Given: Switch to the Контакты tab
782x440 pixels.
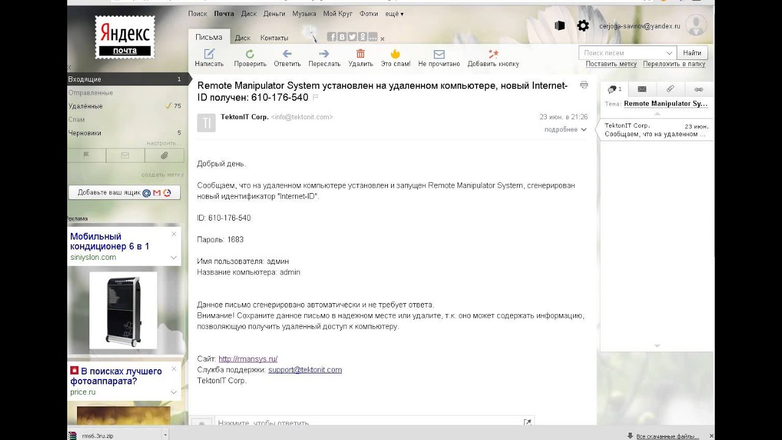Looking at the screenshot, I should pos(274,38).
